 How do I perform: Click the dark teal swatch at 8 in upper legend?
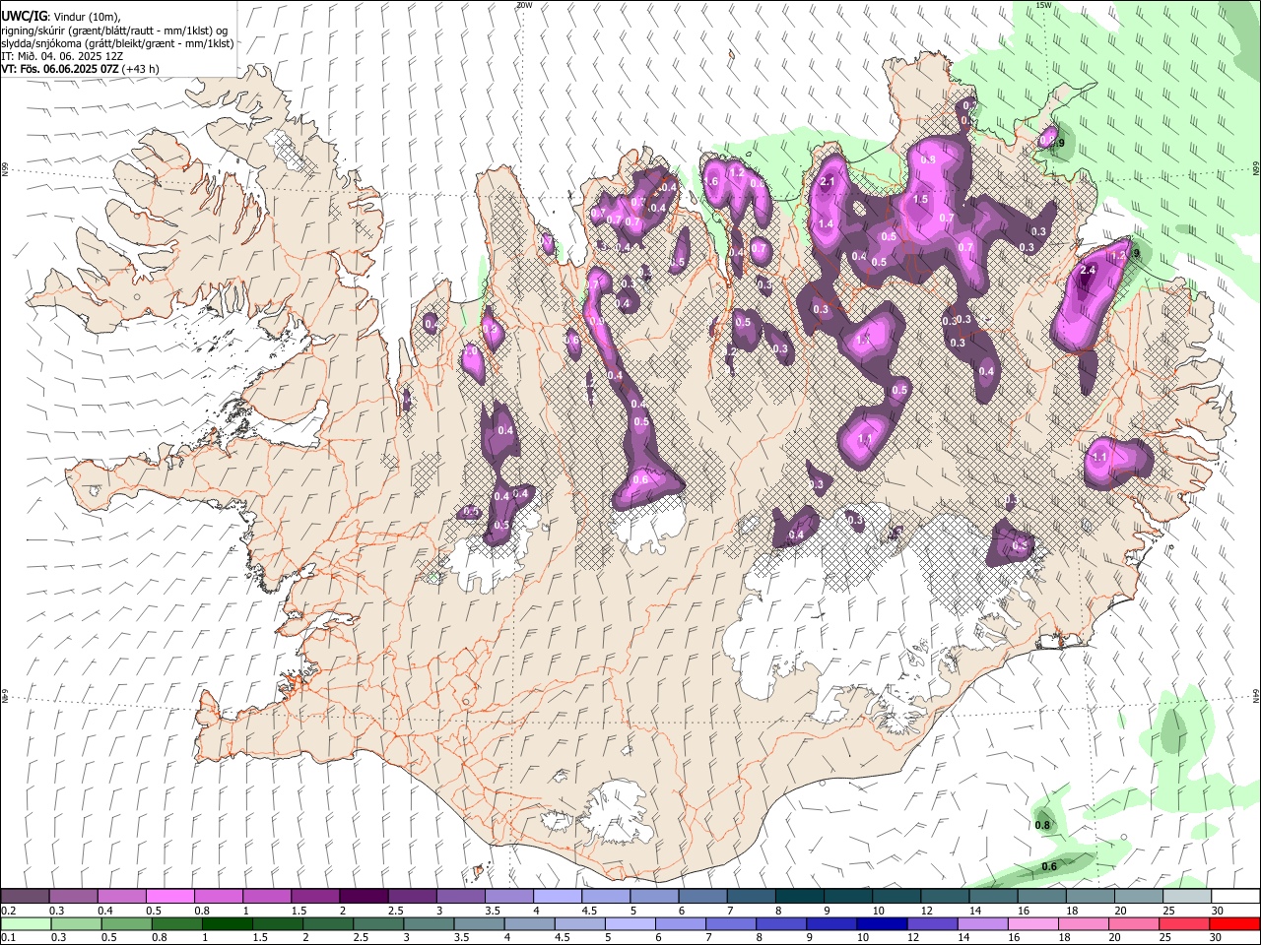tap(800, 897)
